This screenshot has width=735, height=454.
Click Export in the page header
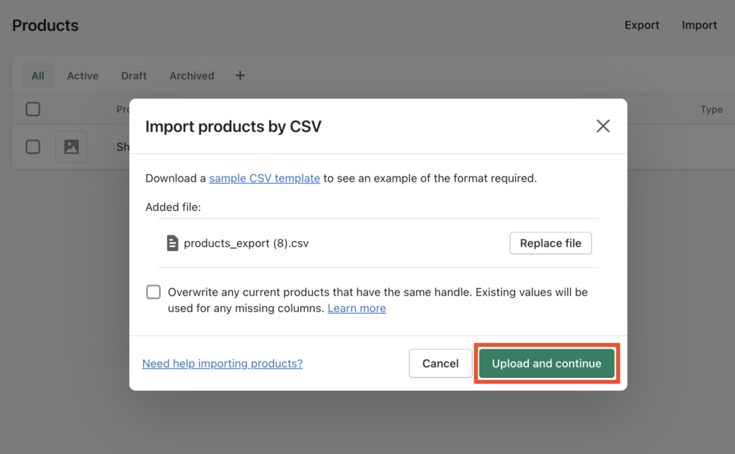[642, 25]
